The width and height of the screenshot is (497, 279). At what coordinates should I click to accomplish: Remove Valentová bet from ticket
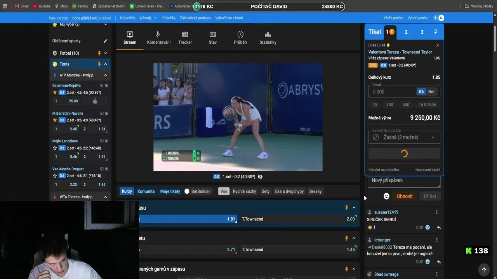click(x=438, y=45)
